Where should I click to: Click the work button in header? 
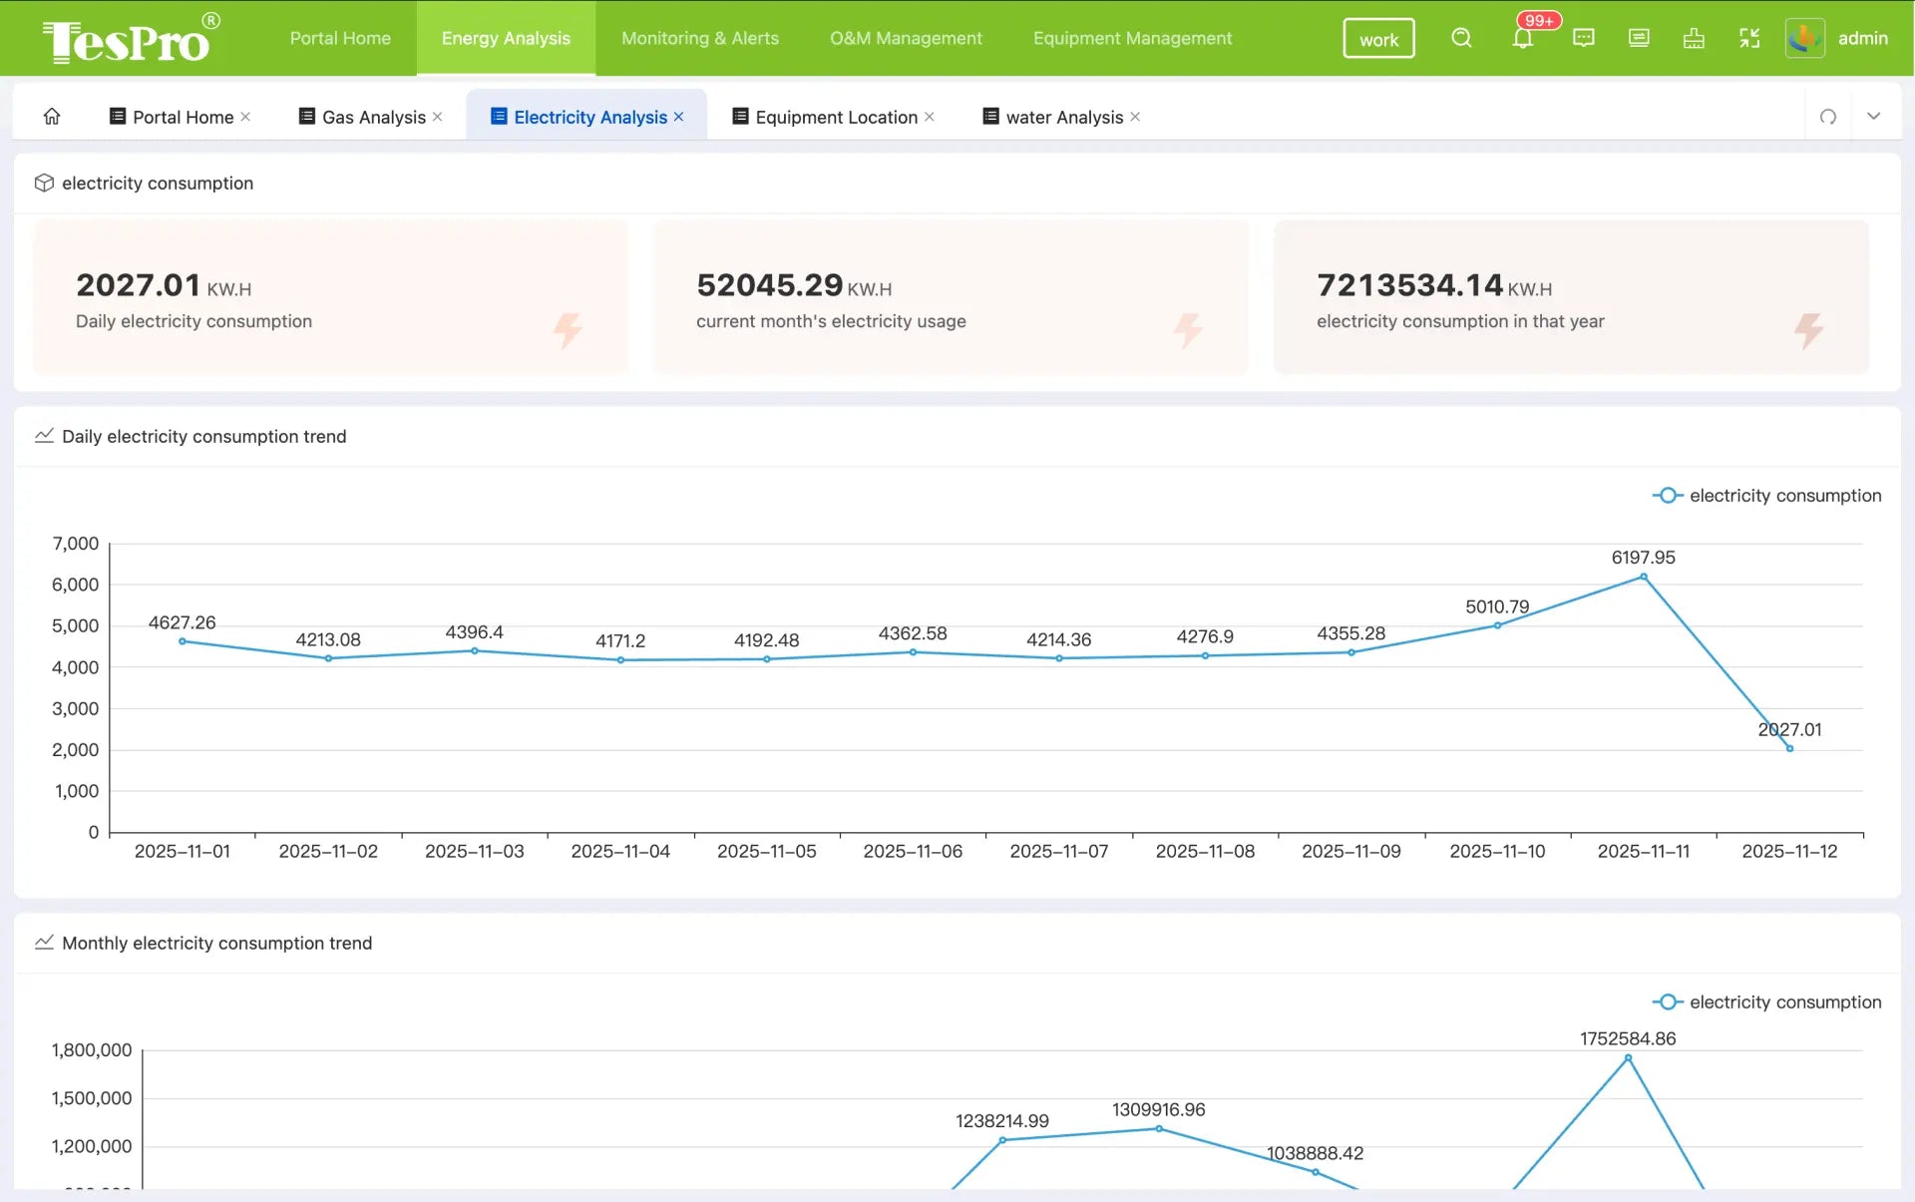1378,39
